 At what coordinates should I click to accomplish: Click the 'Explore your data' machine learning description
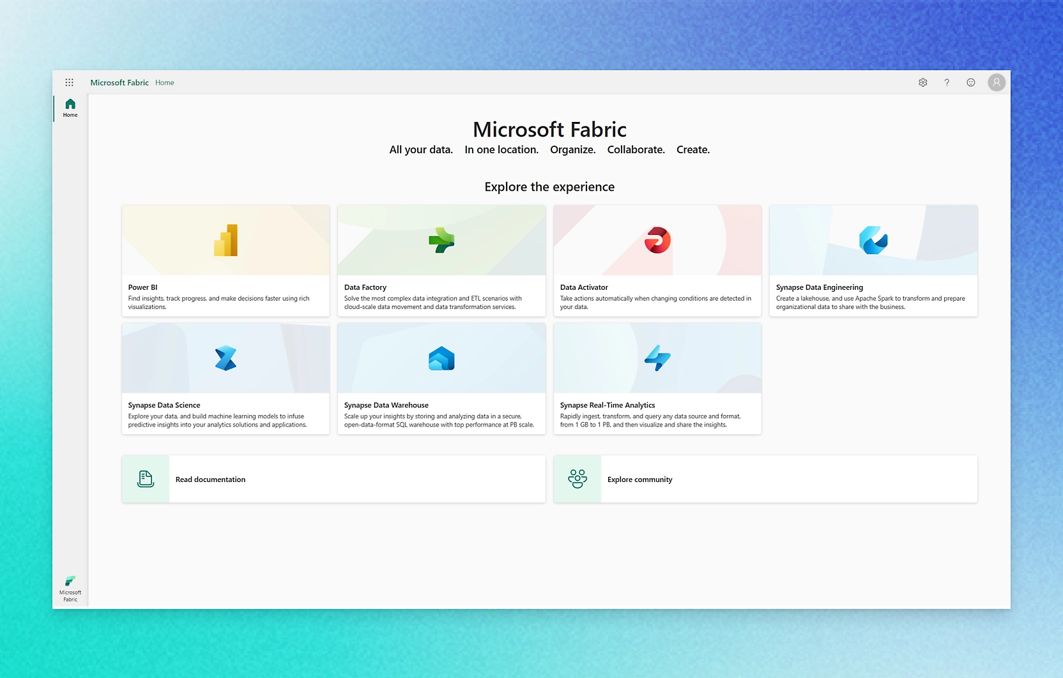tap(217, 421)
